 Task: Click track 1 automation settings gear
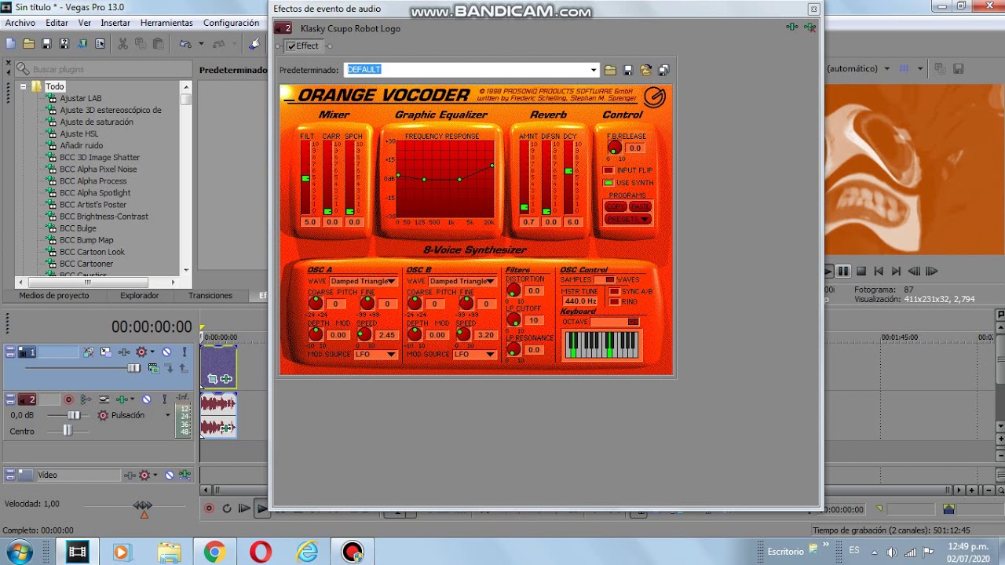tap(141, 352)
